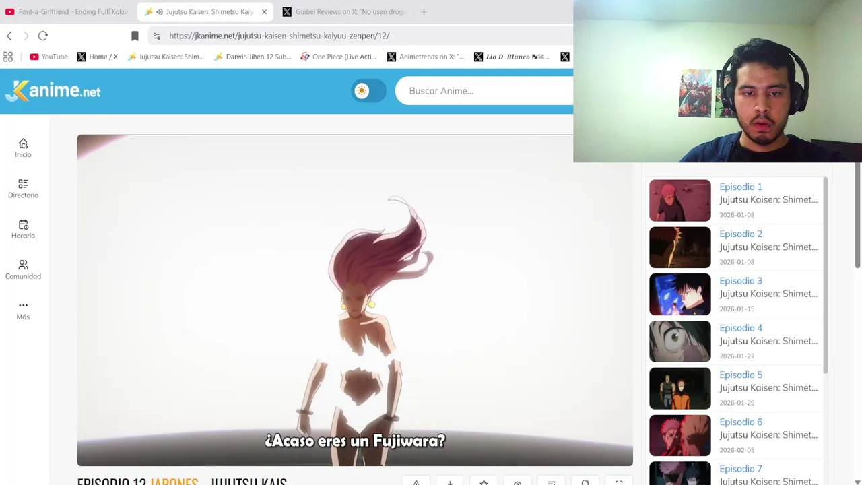Screen dimensions: 862x485
Task: Open the Episodio 6 link
Action: click(x=741, y=422)
